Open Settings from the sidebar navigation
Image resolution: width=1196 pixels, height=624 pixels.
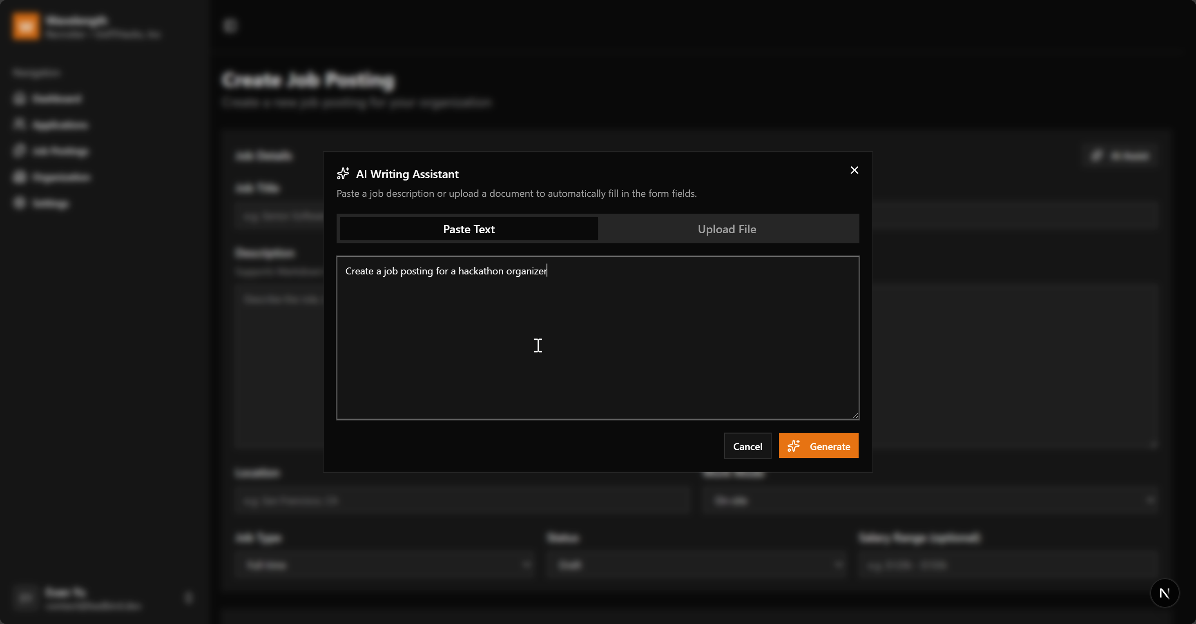click(x=50, y=203)
